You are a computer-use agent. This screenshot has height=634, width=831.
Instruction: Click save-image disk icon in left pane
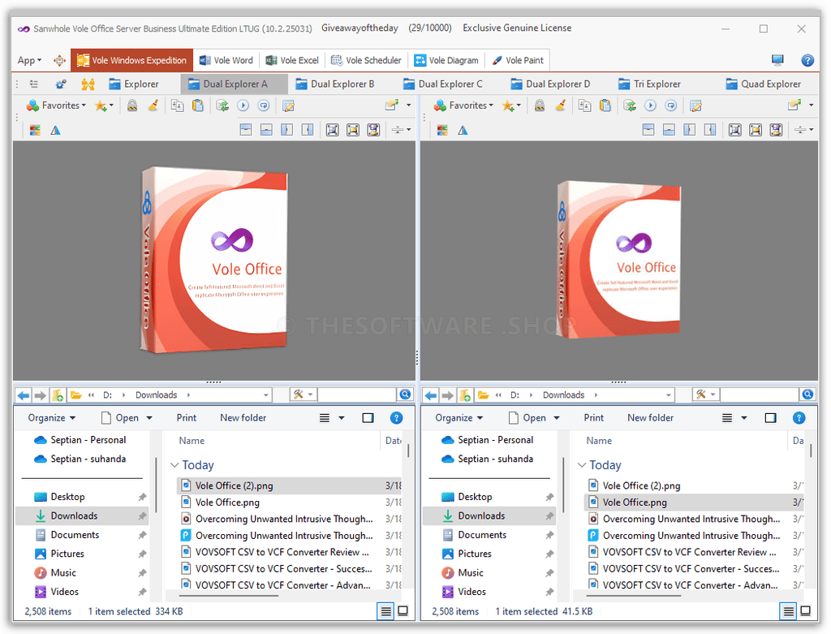(x=373, y=130)
